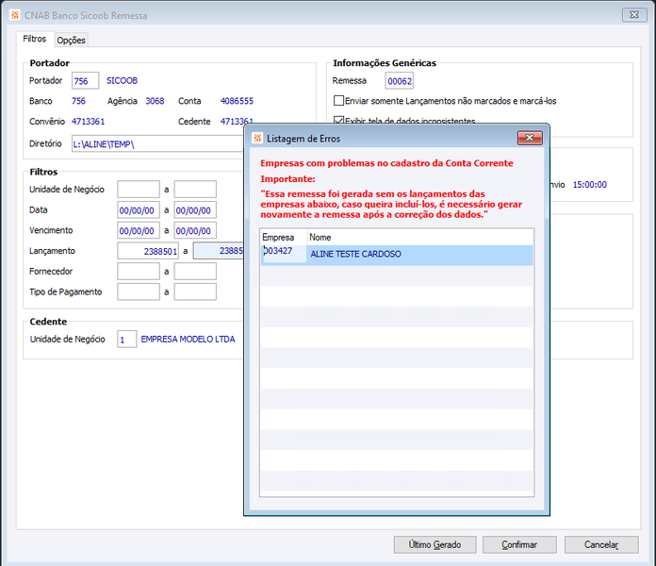Switch to the Opções tab
656x566 pixels.
tap(71, 40)
